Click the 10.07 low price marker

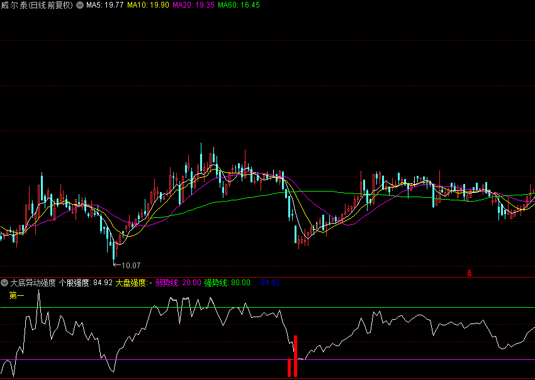(127, 265)
